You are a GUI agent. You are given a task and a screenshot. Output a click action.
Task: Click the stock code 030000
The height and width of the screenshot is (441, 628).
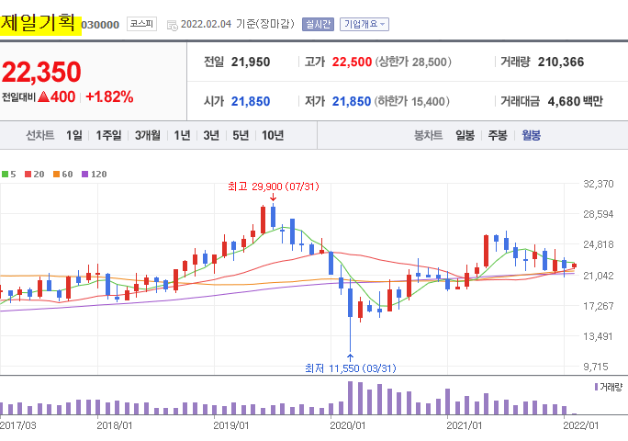pos(100,25)
